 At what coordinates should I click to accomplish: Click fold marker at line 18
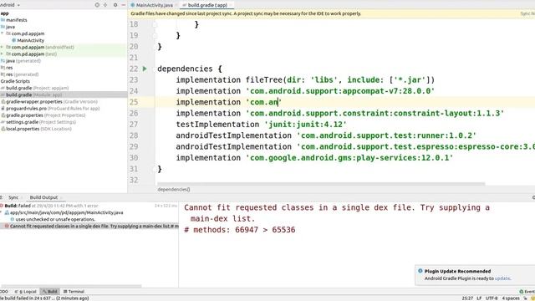click(155, 24)
